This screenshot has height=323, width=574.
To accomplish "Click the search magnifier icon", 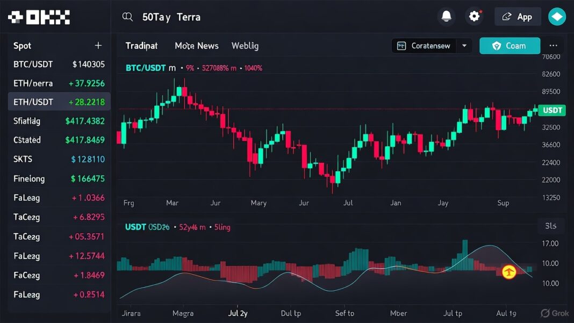I will [127, 17].
